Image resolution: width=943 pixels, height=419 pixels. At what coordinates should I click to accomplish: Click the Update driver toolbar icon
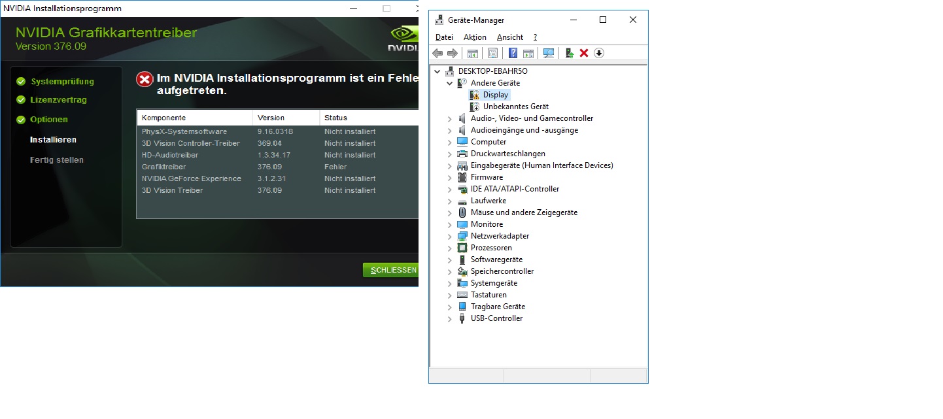point(569,53)
